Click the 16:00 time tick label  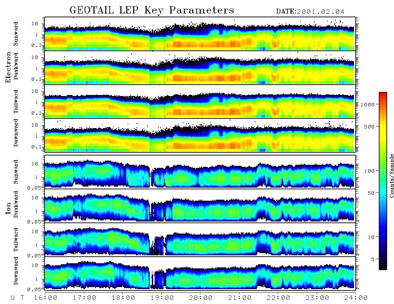(46, 298)
